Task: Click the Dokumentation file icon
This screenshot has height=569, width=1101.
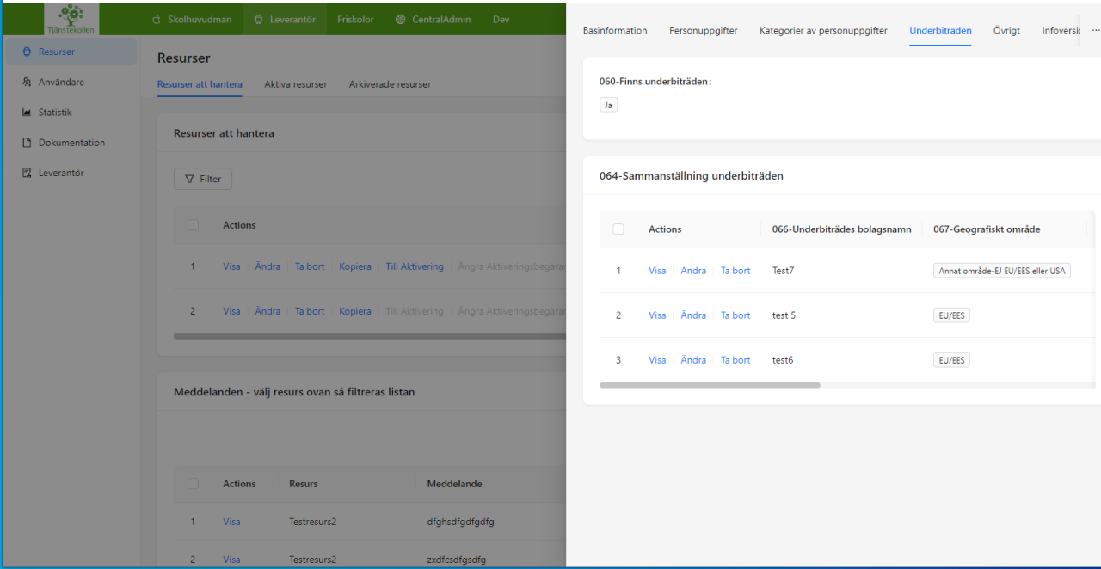Action: click(x=27, y=143)
